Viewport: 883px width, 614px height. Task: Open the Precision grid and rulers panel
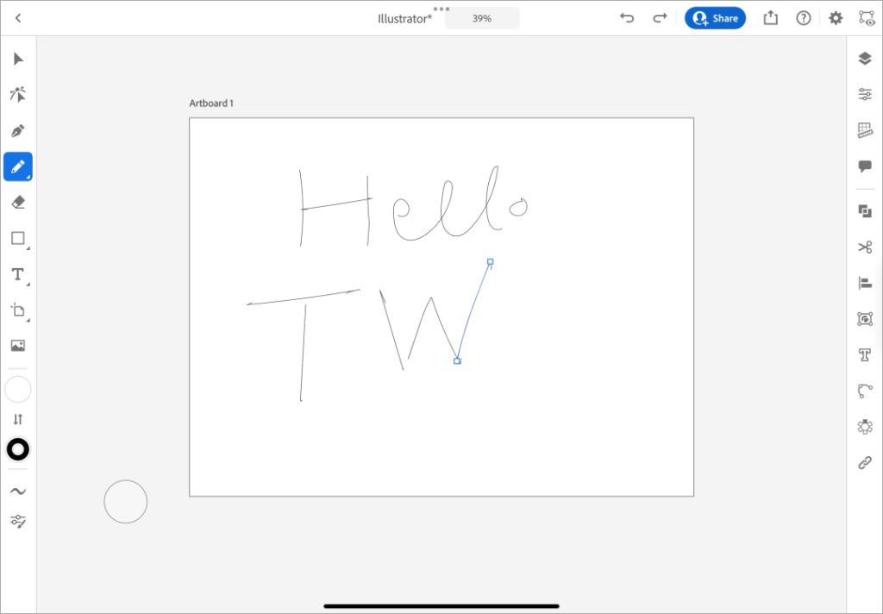pos(865,130)
